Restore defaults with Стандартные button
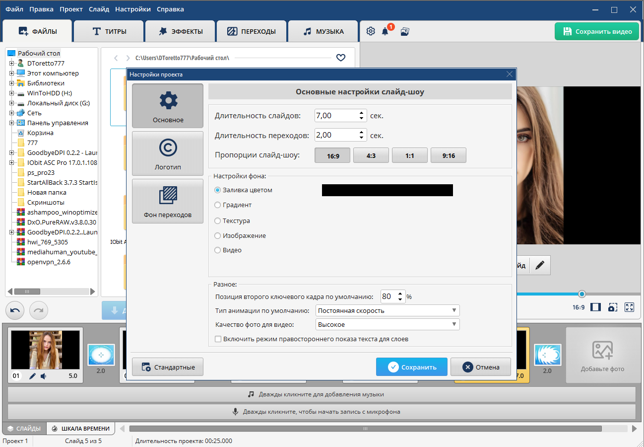Viewport: 644px width, 447px height. [x=167, y=367]
